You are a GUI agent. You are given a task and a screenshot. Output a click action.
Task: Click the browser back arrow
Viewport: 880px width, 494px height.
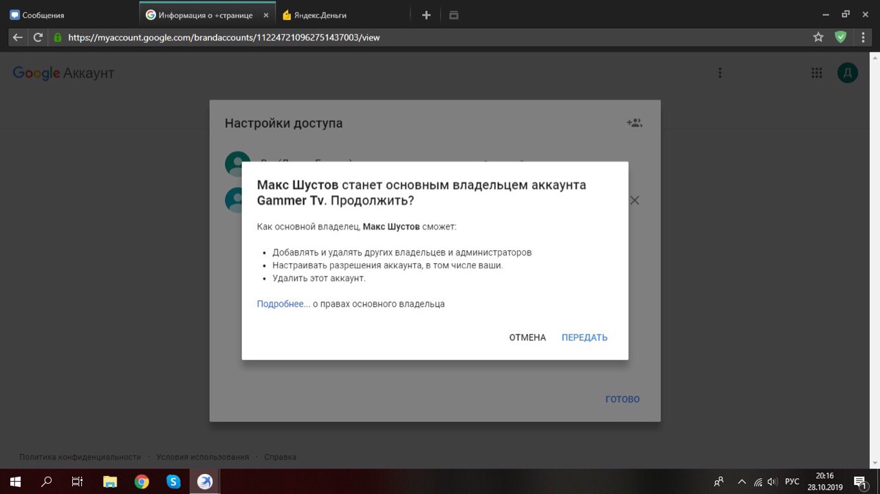pos(18,37)
